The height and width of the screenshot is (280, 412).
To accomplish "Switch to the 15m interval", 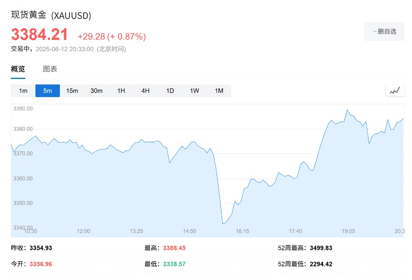I will 72,91.
